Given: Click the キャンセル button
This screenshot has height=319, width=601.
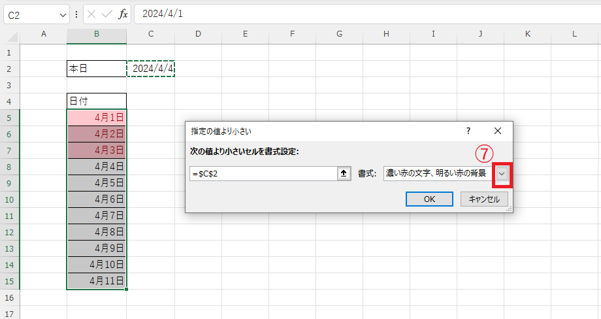Looking at the screenshot, I should pos(484,199).
